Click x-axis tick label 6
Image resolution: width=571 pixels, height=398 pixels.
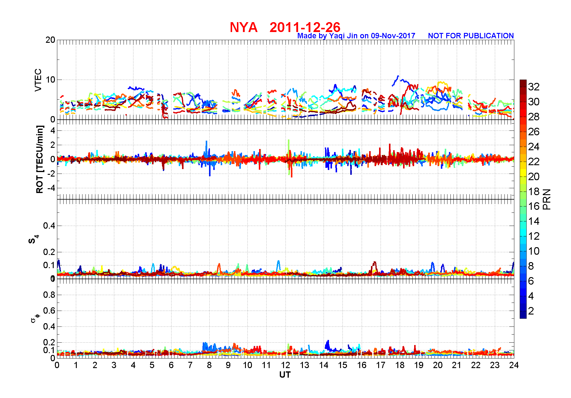coord(171,365)
